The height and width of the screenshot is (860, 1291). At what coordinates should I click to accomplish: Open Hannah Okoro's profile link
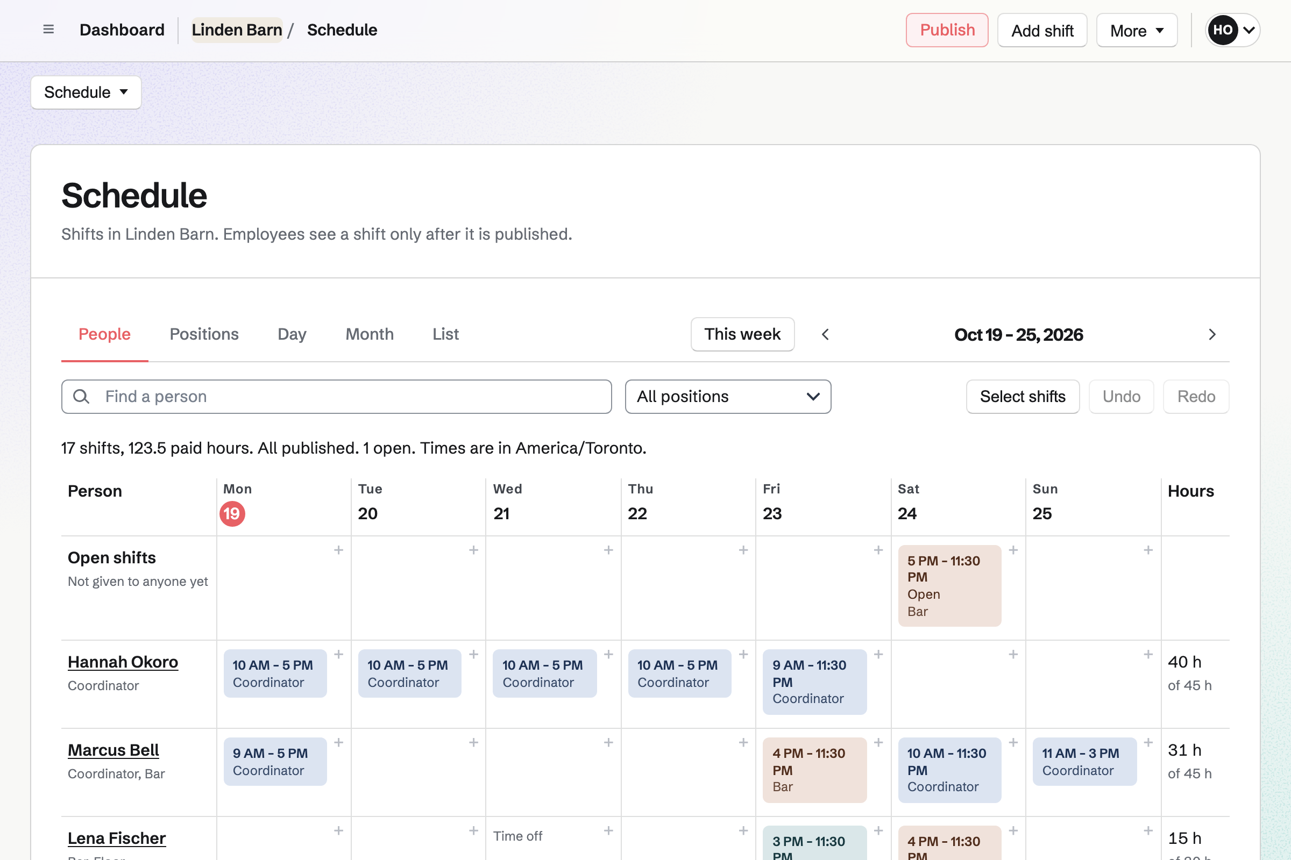point(123,662)
